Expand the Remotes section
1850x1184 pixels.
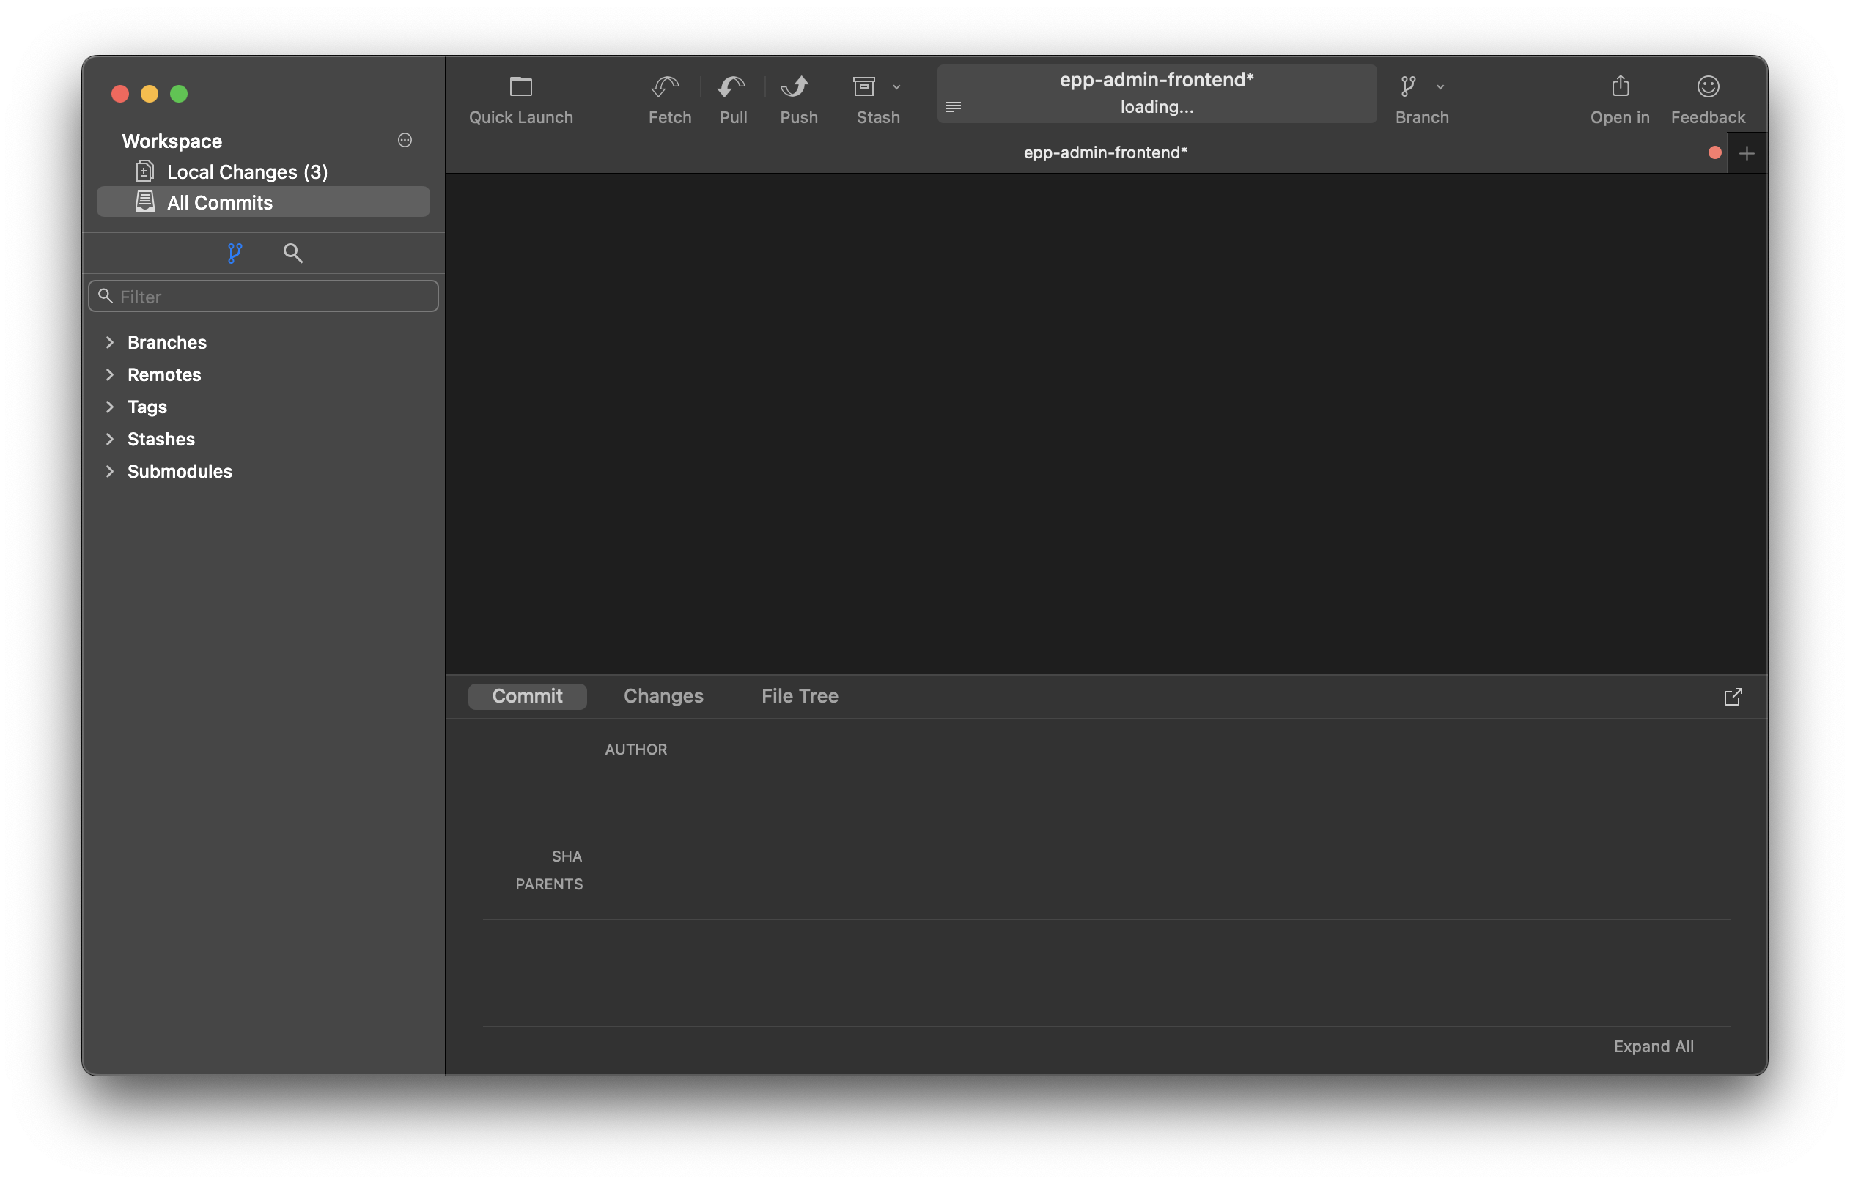click(110, 374)
